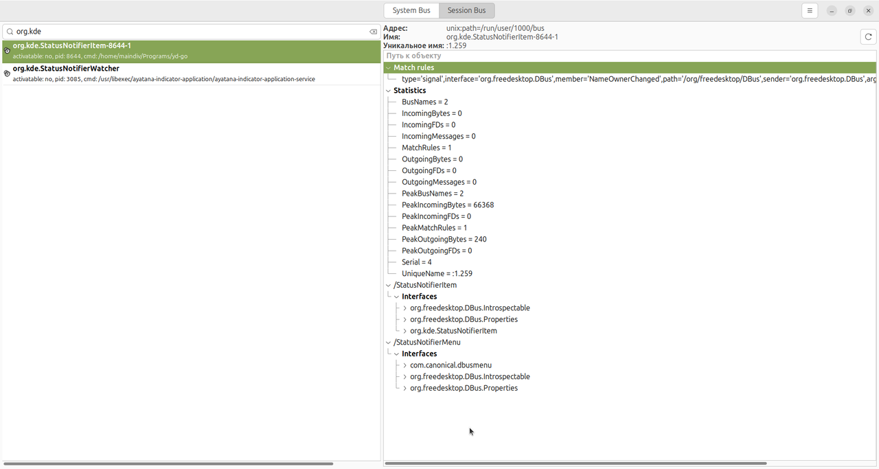
Task: Switch to System Bus tab
Action: [x=411, y=10]
